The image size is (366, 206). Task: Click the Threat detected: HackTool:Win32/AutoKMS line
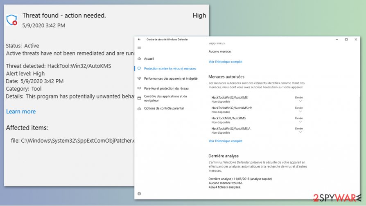tap(59, 66)
